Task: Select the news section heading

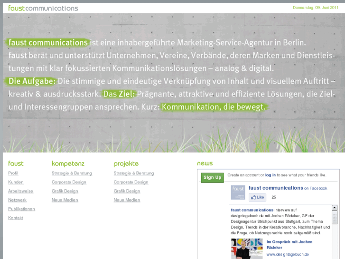Action: pos(205,163)
